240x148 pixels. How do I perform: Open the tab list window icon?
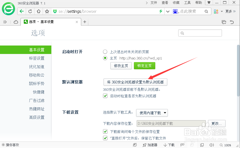coord(224,22)
